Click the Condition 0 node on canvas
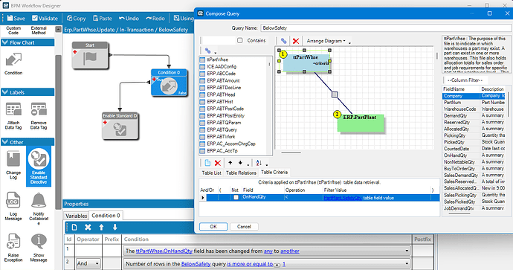513x270 pixels. tap(169, 83)
